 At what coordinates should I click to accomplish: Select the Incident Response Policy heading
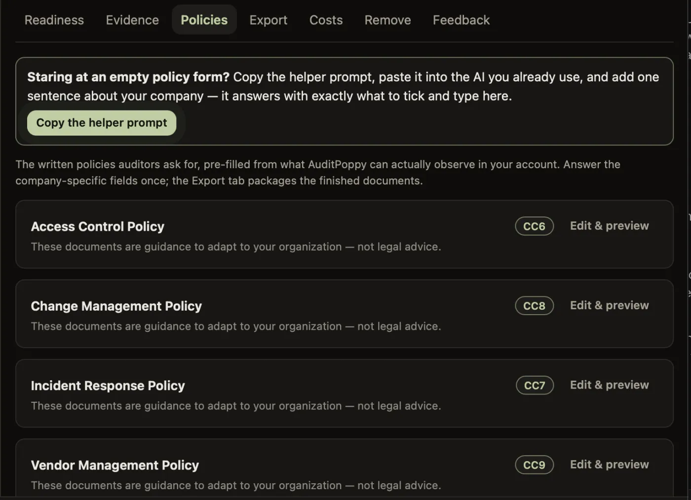point(108,386)
